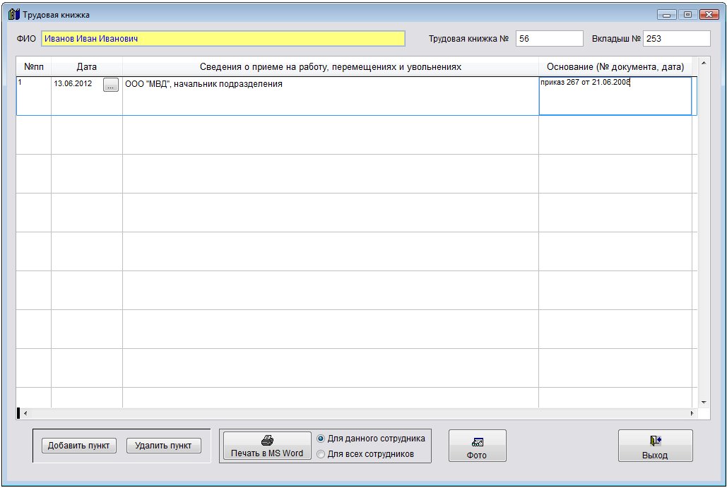Screen dimensions: 727x488
Task: Click the Трудовая книжка title bar icon
Action: 14,14
